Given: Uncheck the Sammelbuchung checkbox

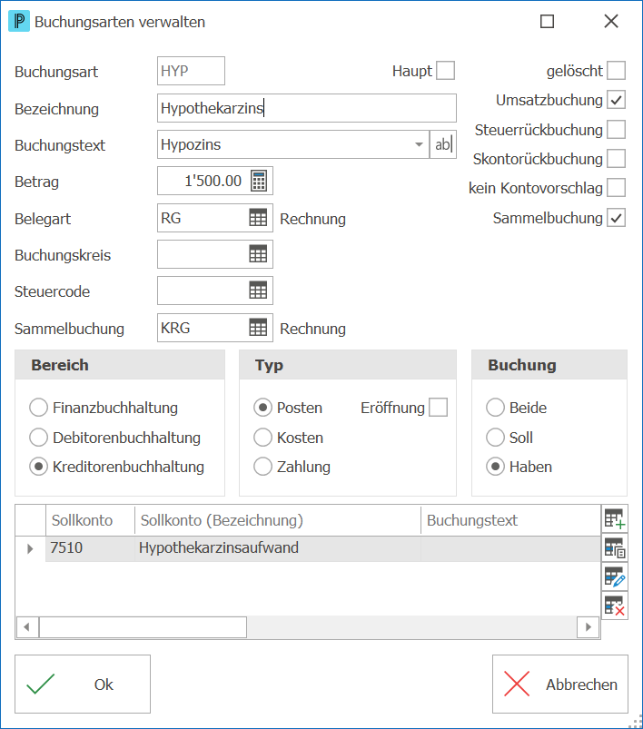Looking at the screenshot, I should click(x=616, y=218).
